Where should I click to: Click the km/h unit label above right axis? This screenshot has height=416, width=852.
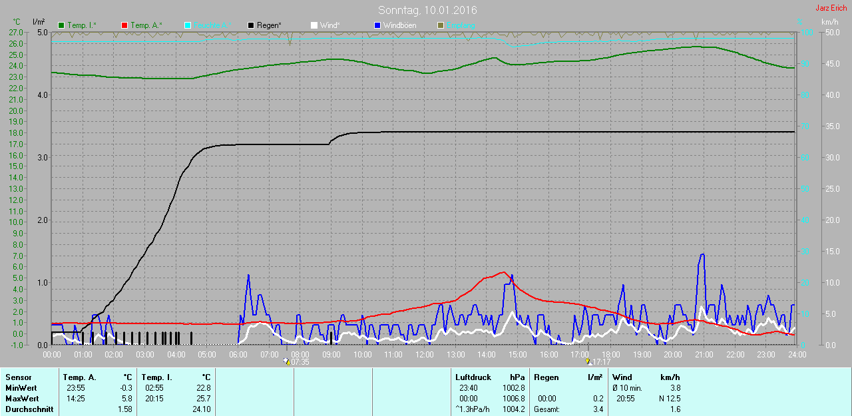[829, 22]
